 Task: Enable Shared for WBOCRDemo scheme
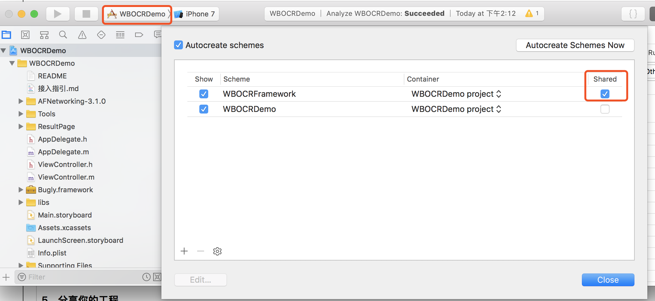(x=605, y=109)
